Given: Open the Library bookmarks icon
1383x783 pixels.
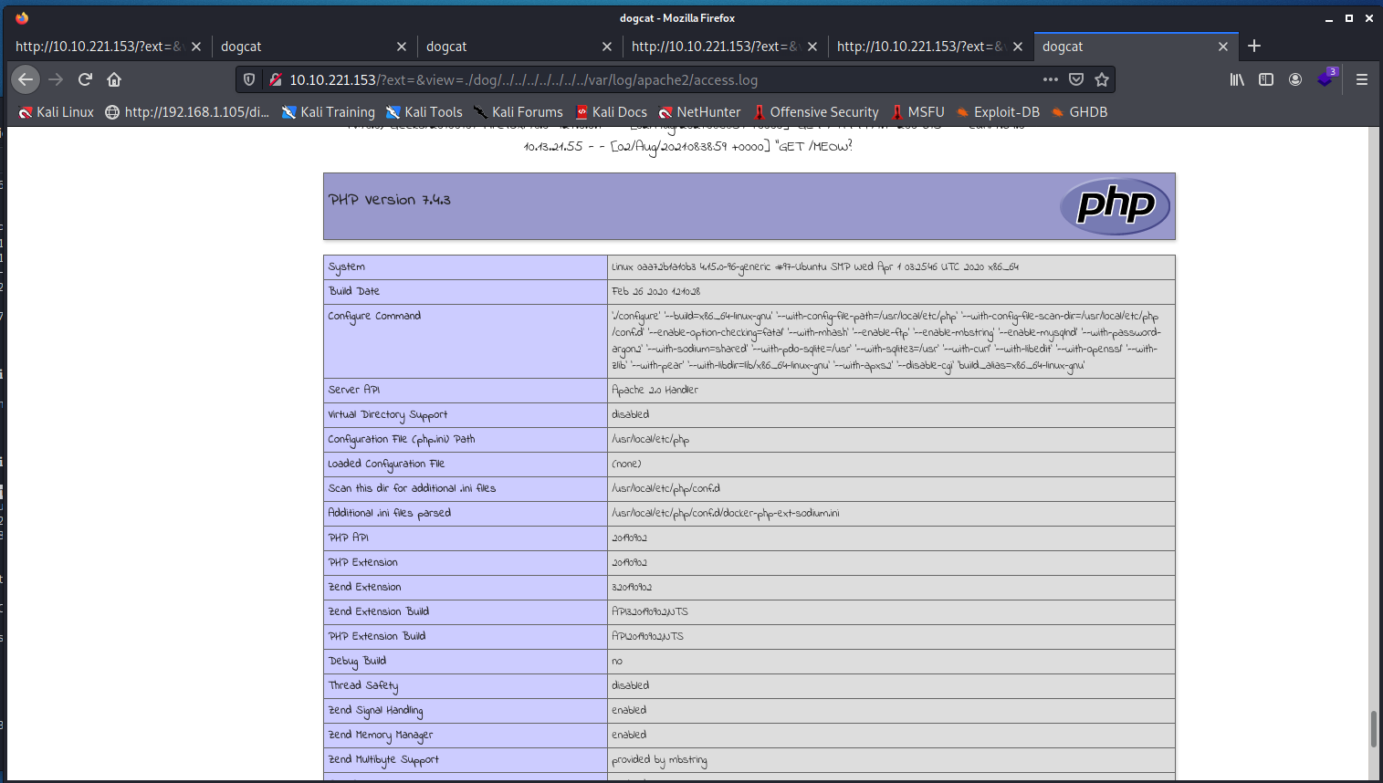Looking at the screenshot, I should 1237,79.
